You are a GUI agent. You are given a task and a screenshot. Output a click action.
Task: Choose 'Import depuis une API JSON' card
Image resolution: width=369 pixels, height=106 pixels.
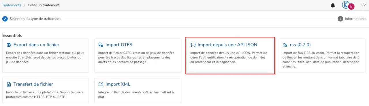tap(230, 56)
